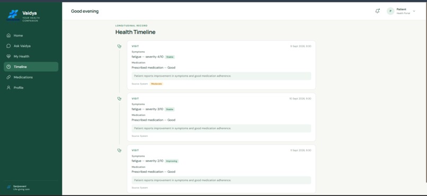Click the Home icon in sidebar
Screen dimensions: 427x196
(x=8, y=35)
